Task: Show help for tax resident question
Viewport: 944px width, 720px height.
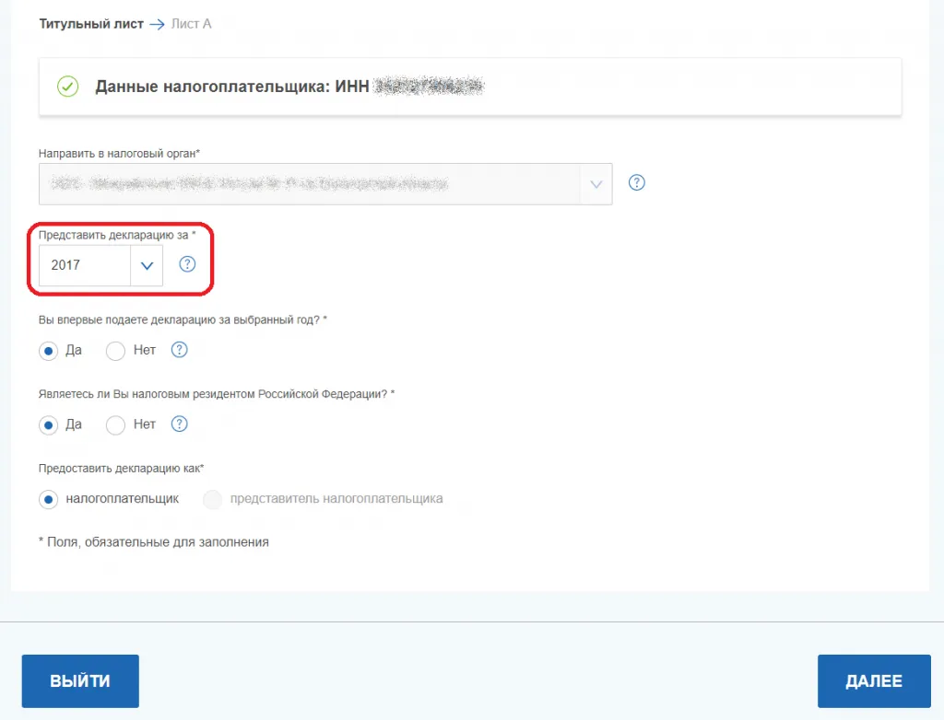Action: pos(180,424)
